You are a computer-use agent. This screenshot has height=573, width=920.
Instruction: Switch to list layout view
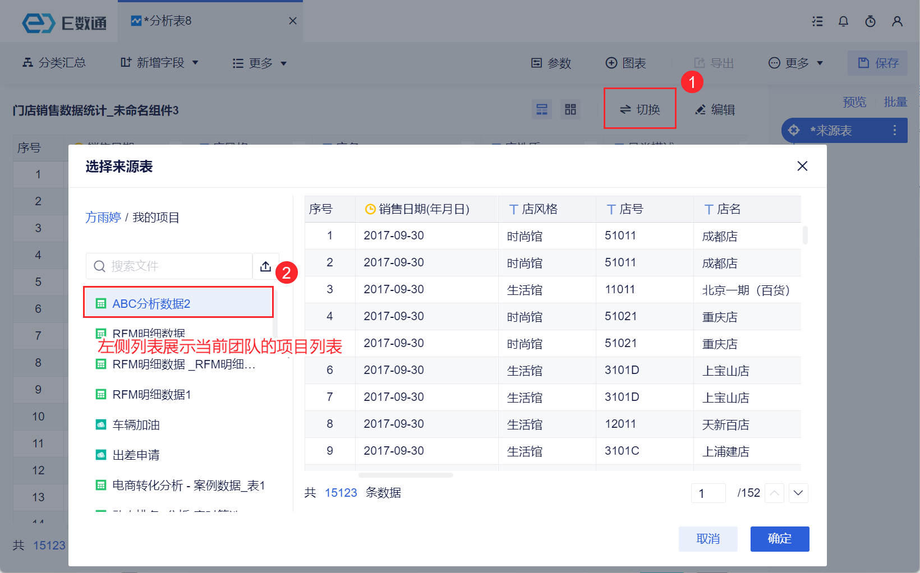click(x=542, y=109)
